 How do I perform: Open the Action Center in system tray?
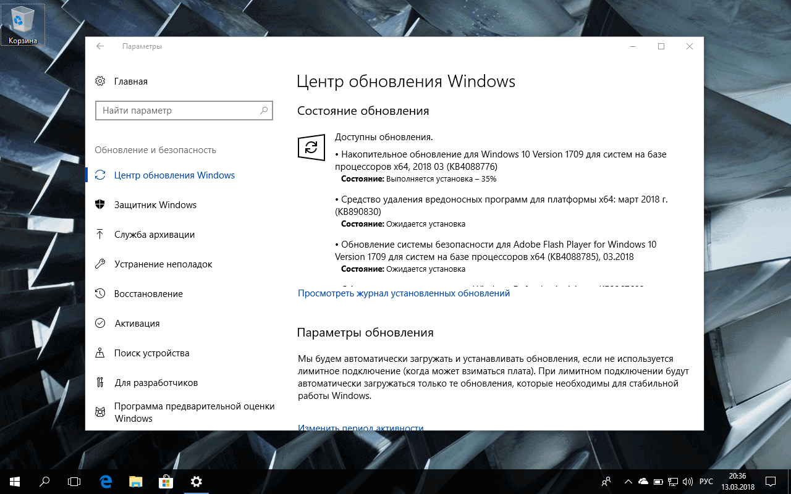pos(770,481)
